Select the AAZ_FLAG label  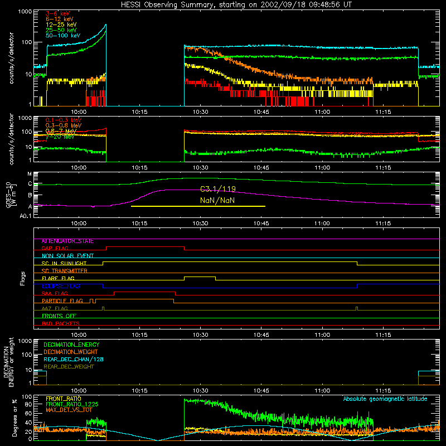pos(55,308)
